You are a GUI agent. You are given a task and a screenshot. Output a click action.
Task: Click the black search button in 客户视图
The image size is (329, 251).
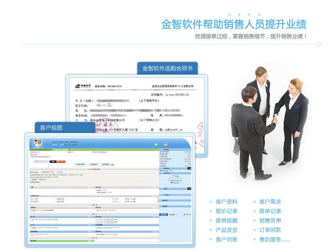53,162
